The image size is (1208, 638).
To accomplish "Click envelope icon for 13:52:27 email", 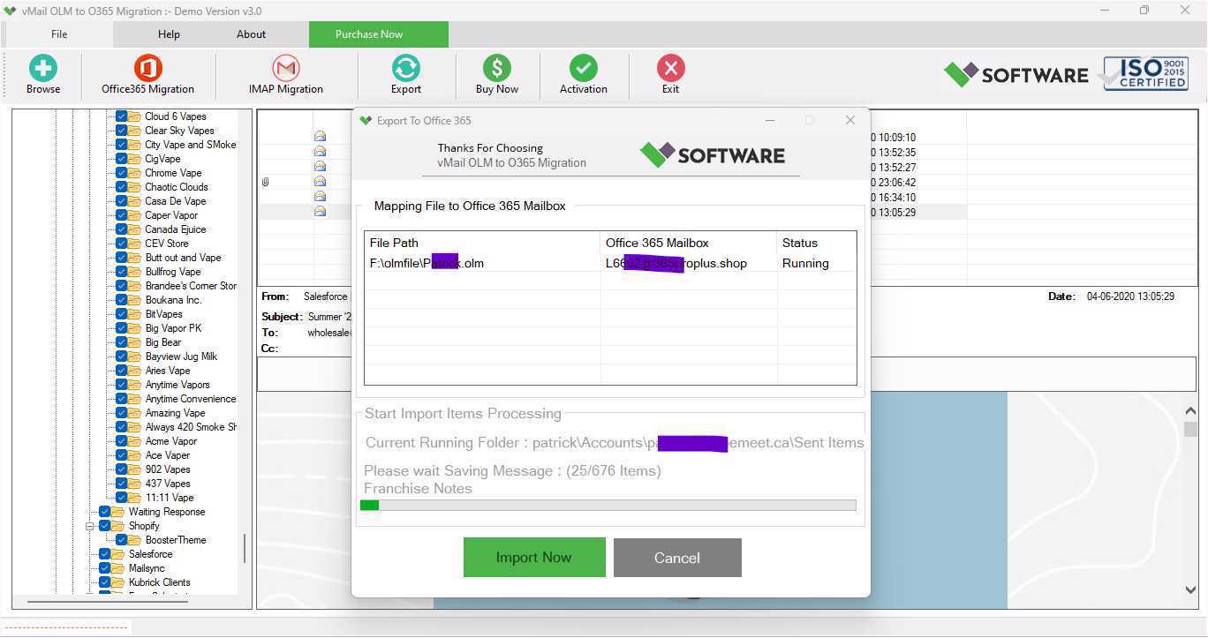I will (320, 167).
